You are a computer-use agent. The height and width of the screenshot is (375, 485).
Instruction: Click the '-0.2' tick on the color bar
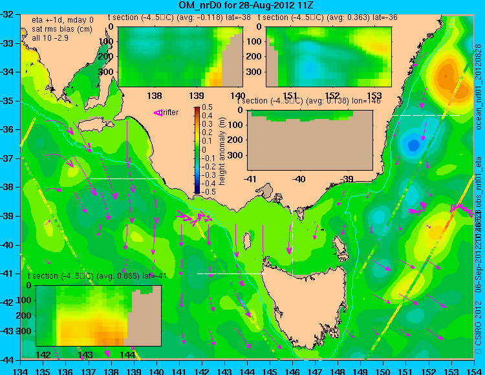(207, 166)
